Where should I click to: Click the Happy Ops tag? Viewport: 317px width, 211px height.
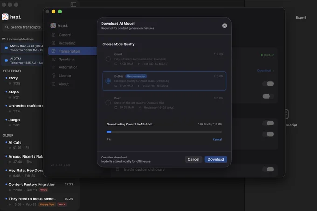(47, 204)
